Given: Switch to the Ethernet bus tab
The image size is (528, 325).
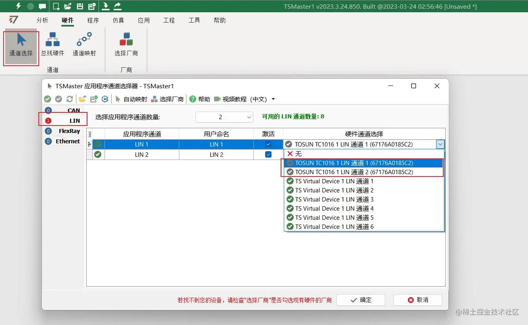Looking at the screenshot, I should (63, 141).
